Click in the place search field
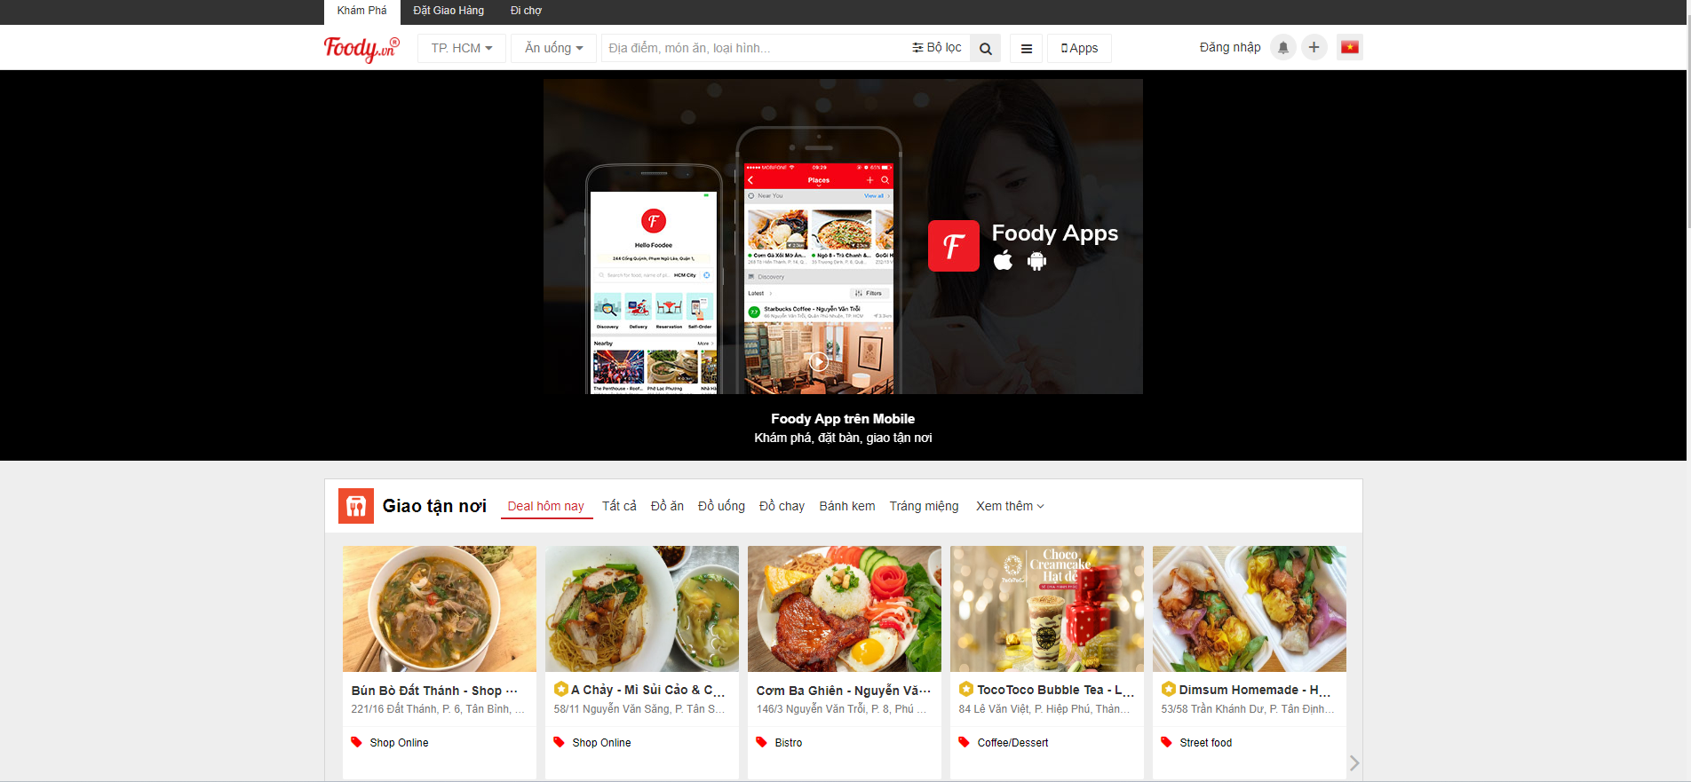This screenshot has width=1691, height=782. click(x=755, y=48)
